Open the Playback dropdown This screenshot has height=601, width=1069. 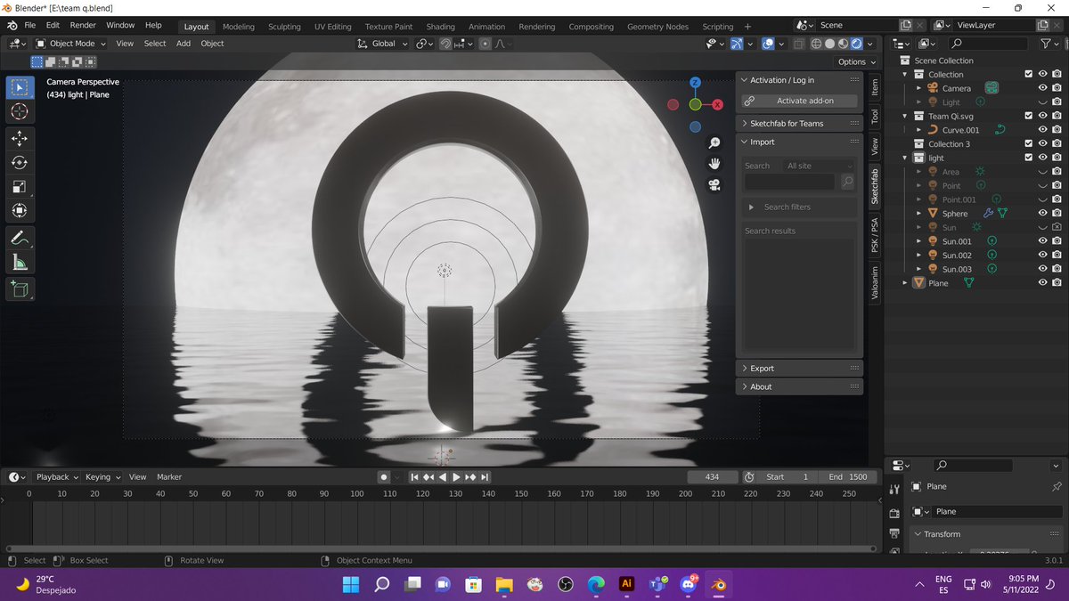pos(57,477)
